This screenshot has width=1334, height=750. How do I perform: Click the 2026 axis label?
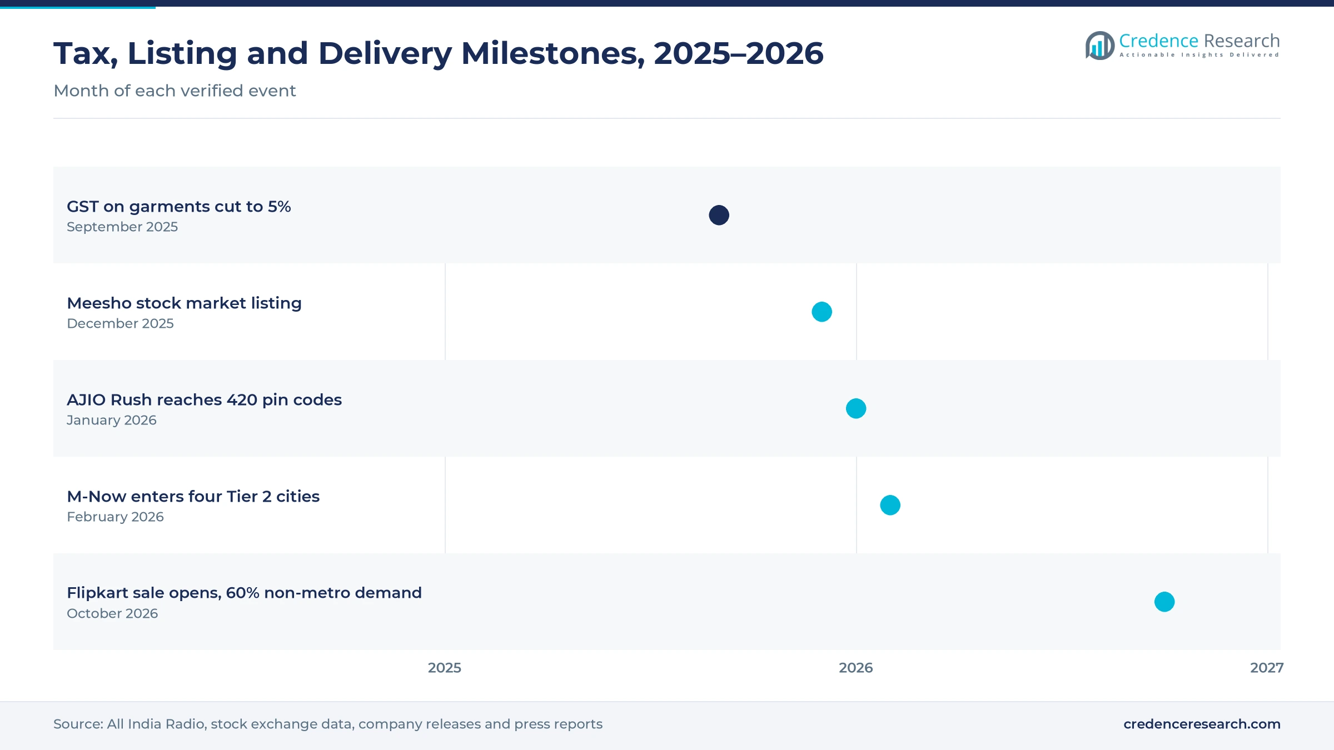[x=856, y=668]
